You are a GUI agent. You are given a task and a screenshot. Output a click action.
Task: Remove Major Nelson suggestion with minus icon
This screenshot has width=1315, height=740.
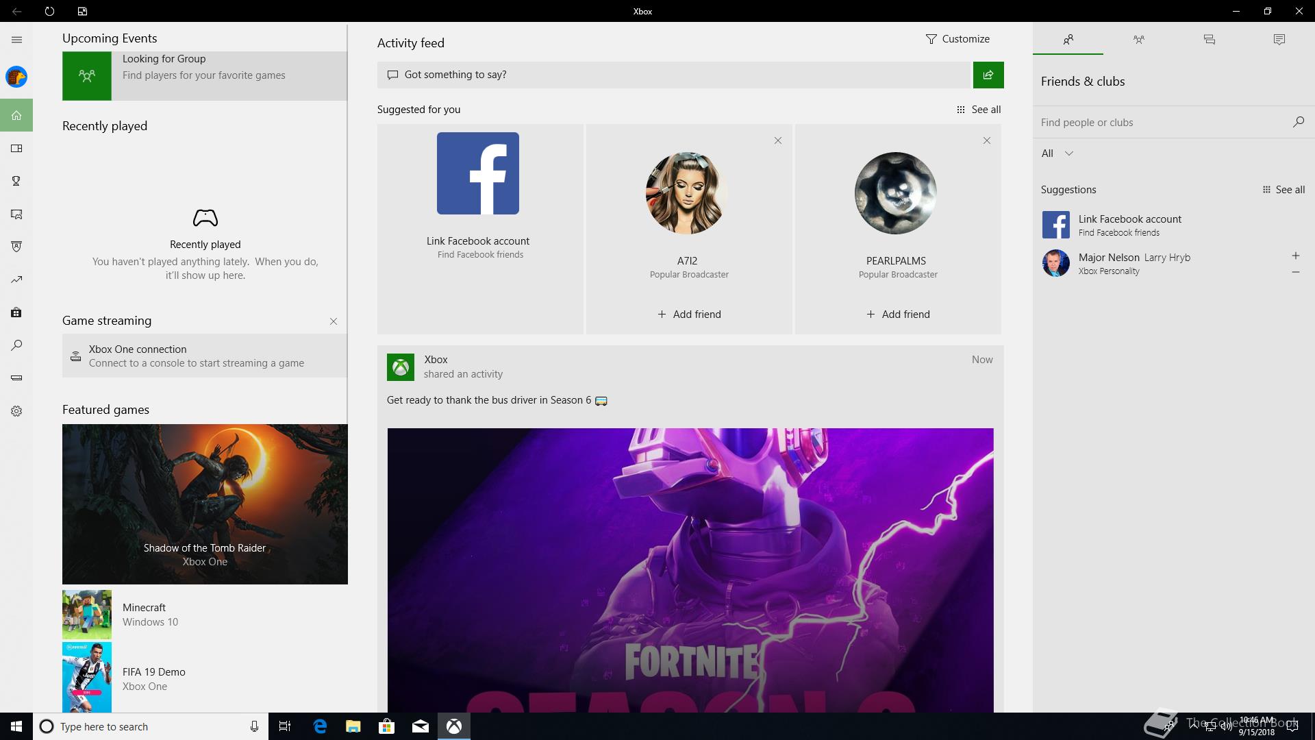1295,272
